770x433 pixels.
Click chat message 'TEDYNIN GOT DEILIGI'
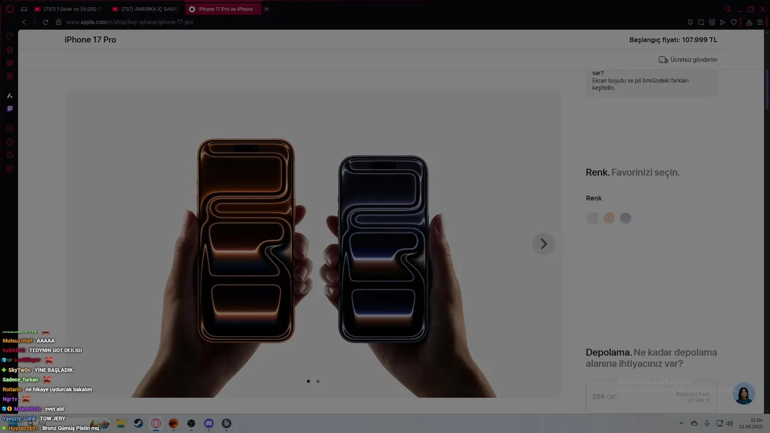56,351
